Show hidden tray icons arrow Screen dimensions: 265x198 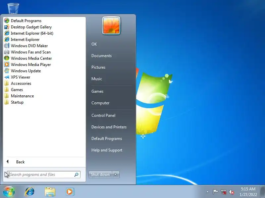(x=208, y=192)
